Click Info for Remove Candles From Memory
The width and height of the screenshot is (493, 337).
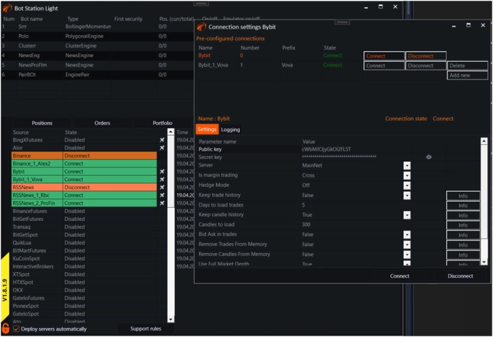pos(463,255)
